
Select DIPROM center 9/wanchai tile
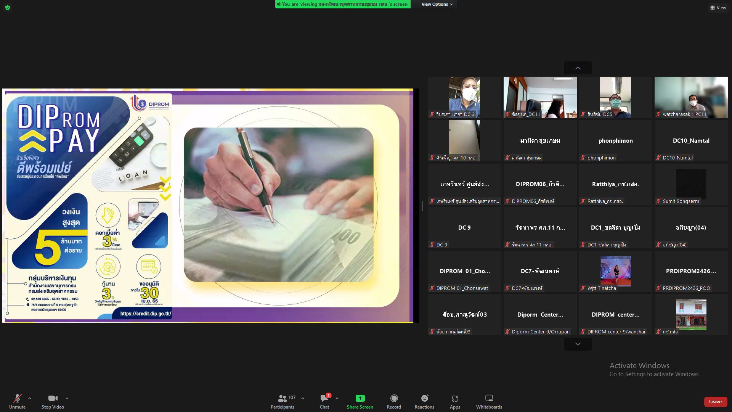coord(615,315)
